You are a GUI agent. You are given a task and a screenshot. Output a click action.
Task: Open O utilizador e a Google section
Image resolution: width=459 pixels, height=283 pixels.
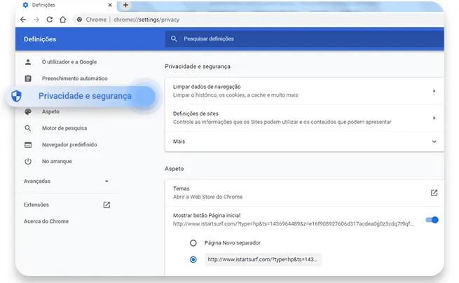pos(69,62)
